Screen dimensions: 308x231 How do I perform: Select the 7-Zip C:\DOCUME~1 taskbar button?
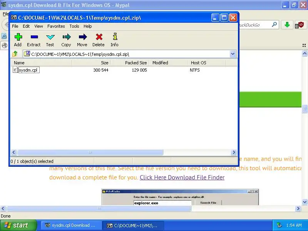tap(133, 225)
